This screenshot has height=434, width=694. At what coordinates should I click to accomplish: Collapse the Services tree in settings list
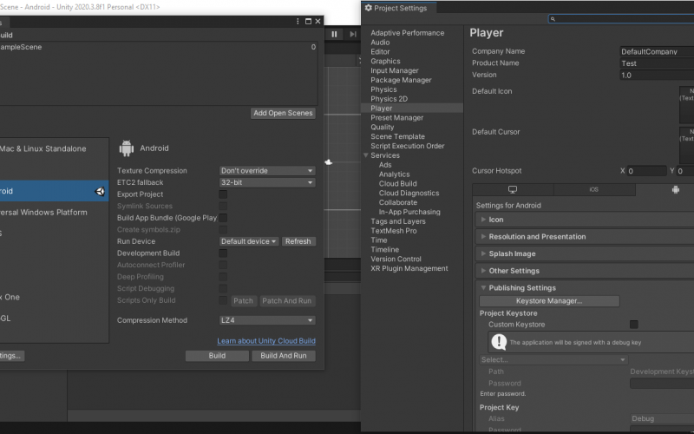[364, 155]
